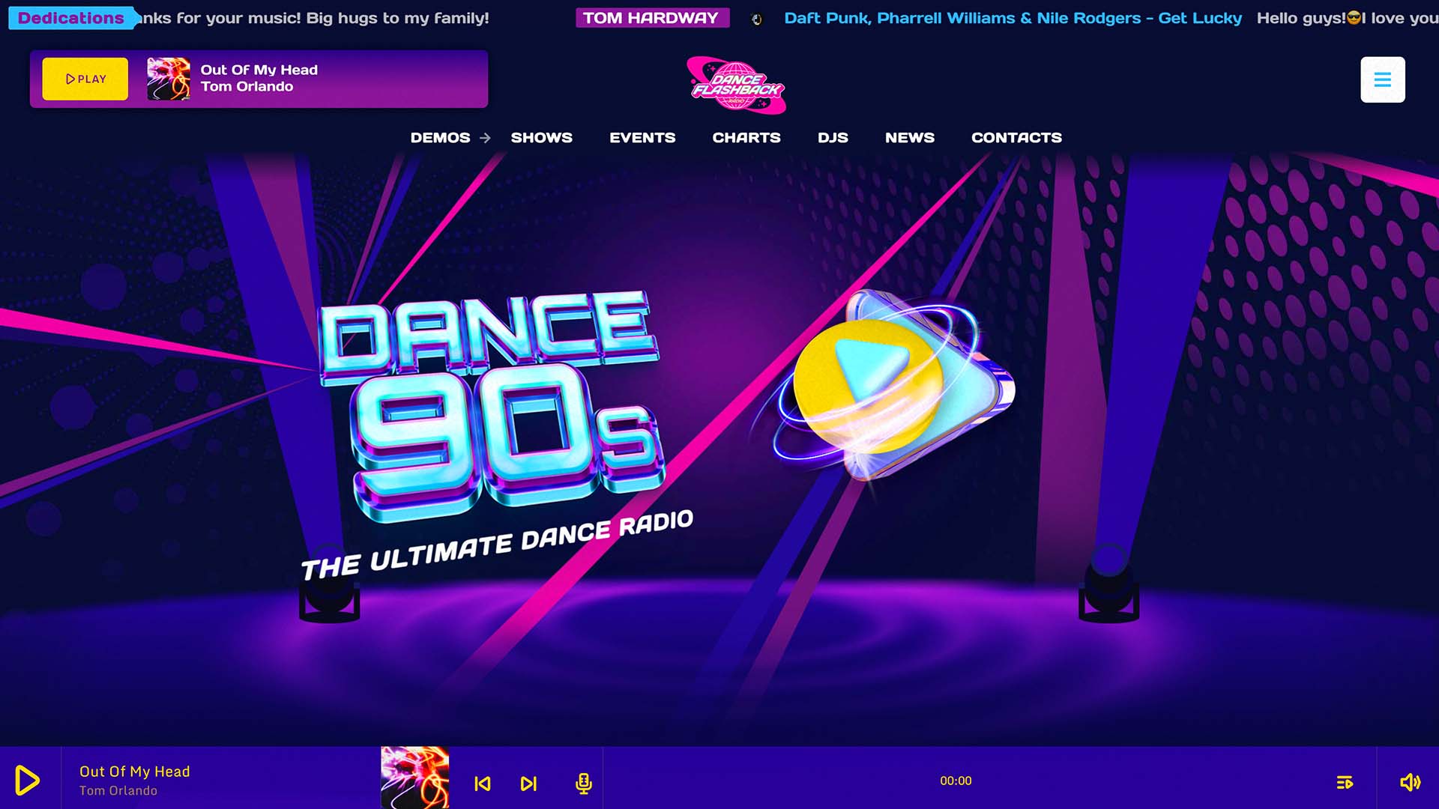The width and height of the screenshot is (1439, 809).
Task: Open the hamburger menu
Action: 1383,79
